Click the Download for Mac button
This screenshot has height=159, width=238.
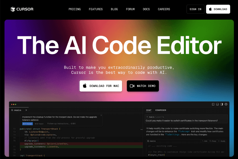click(x=101, y=86)
